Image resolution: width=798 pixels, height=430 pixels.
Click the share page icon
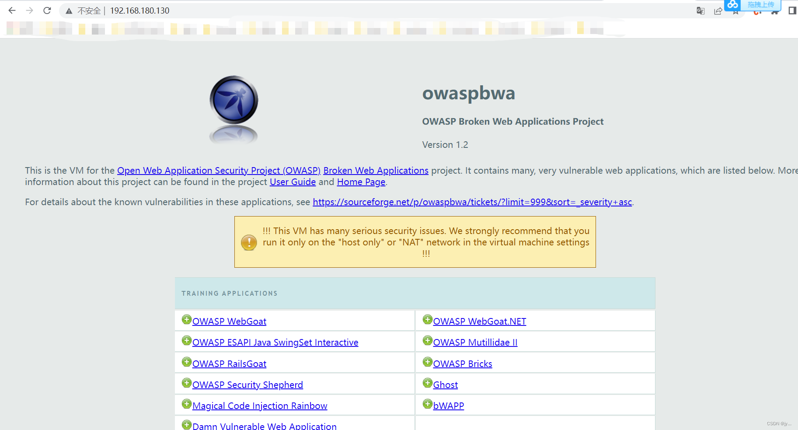coord(718,11)
